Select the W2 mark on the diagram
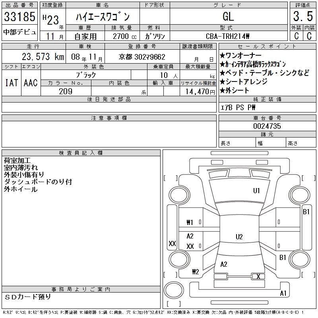This screenshot has height=318, width=318. point(196,272)
